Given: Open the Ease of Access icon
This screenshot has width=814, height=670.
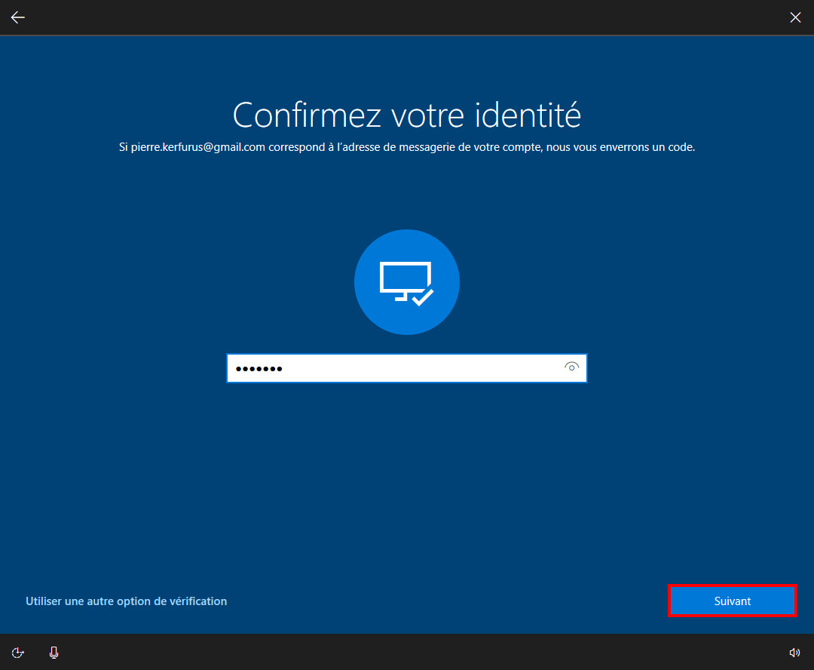Looking at the screenshot, I should click(17, 653).
